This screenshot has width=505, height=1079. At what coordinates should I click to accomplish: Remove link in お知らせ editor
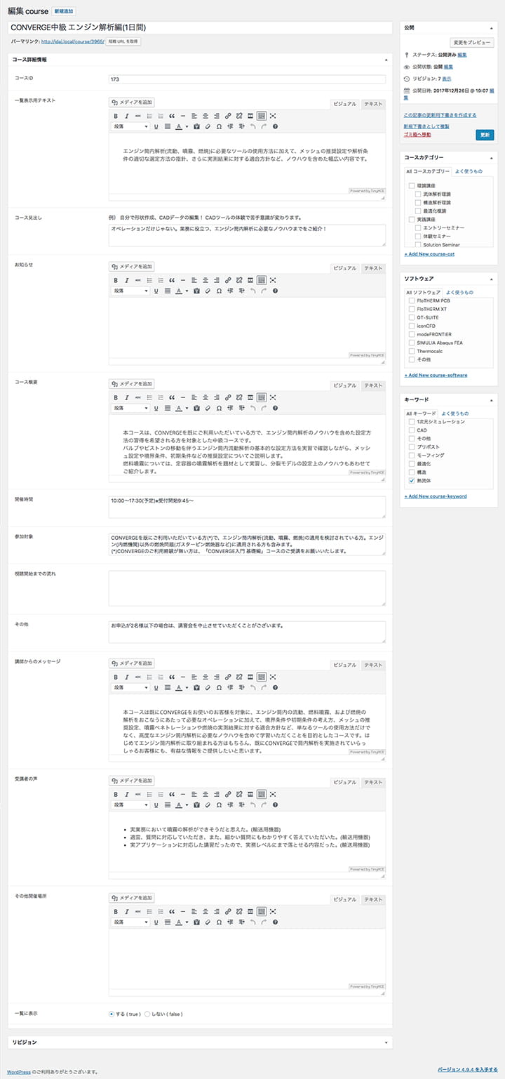coord(239,279)
